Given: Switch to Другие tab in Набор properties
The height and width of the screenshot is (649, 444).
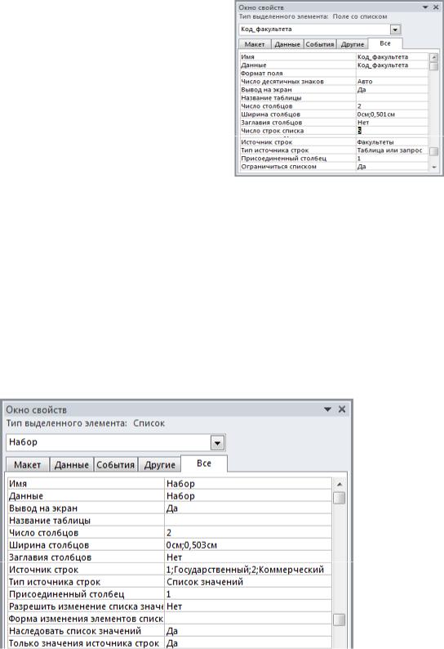Looking at the screenshot, I should (x=160, y=465).
